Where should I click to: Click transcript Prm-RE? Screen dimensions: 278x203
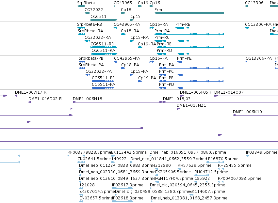pyautogui.click(x=183, y=24)
